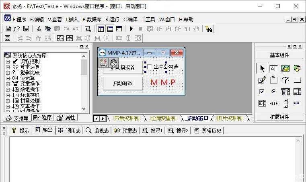Expand the 拼音处理 tree node
The width and height of the screenshot is (306, 182).
(8, 101)
